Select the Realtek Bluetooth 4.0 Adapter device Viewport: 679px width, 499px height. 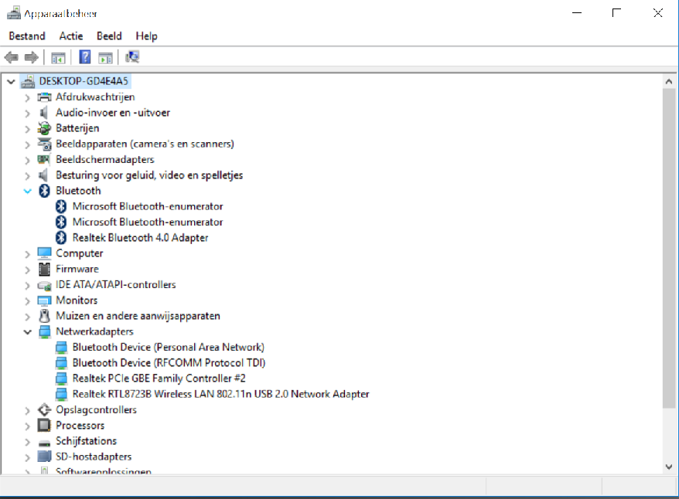[x=140, y=238]
